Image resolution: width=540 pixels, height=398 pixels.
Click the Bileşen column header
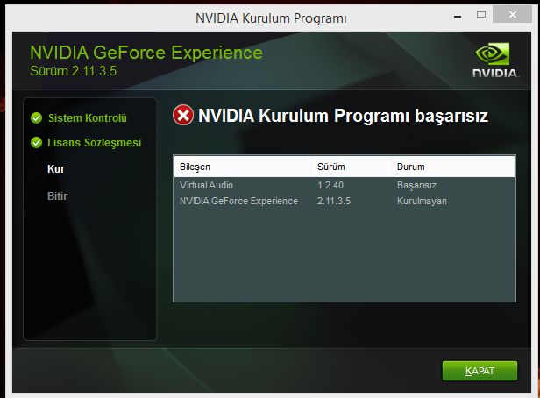point(243,167)
